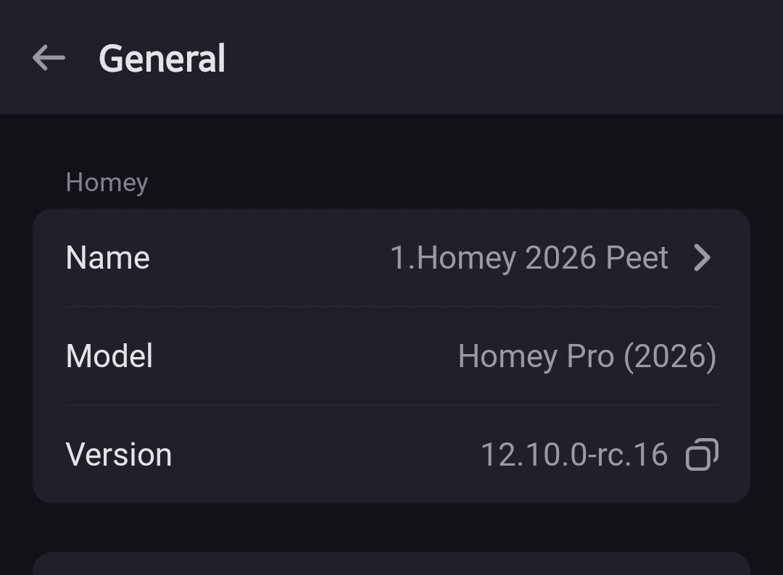Click the word "Peet" in the name
Image resolution: width=783 pixels, height=575 pixels.
pyautogui.click(x=637, y=258)
